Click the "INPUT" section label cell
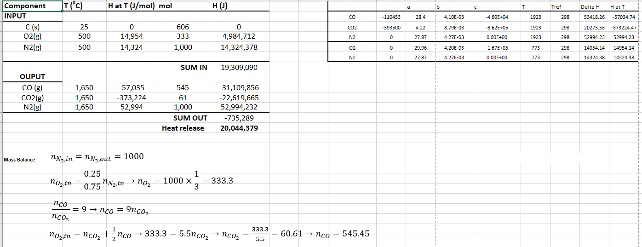The image size is (642, 247). pos(32,16)
